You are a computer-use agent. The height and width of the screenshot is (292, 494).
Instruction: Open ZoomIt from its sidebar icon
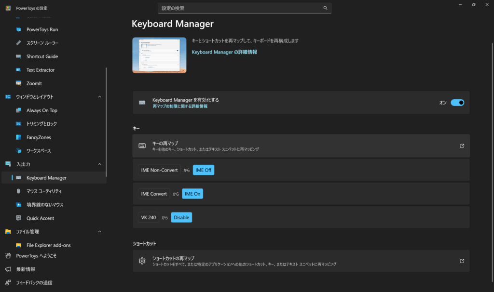[x=19, y=83]
